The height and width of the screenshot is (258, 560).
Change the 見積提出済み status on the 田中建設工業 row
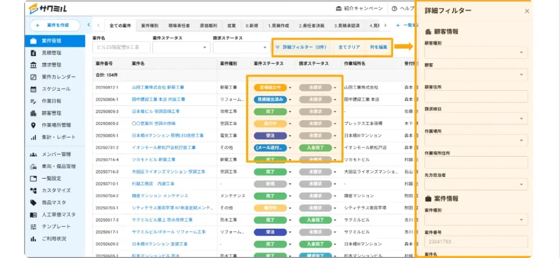[290, 100]
